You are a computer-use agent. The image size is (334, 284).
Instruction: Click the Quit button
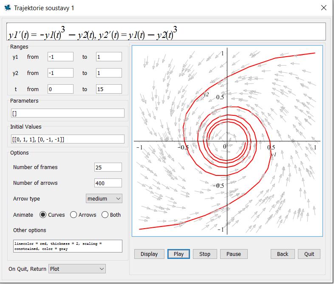pos(309,254)
